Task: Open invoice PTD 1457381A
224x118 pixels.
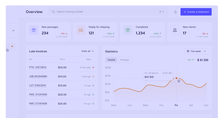Action: [x=38, y=67]
